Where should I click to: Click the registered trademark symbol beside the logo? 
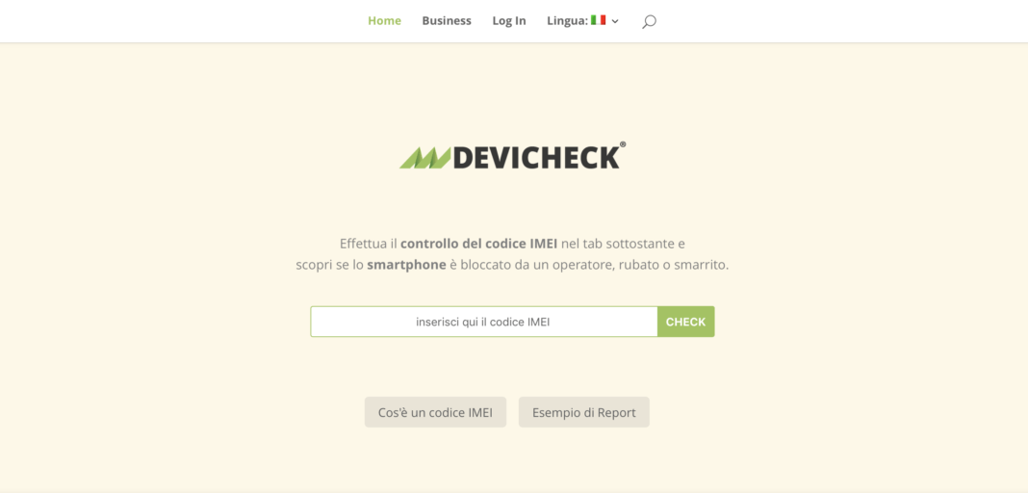pos(622,144)
